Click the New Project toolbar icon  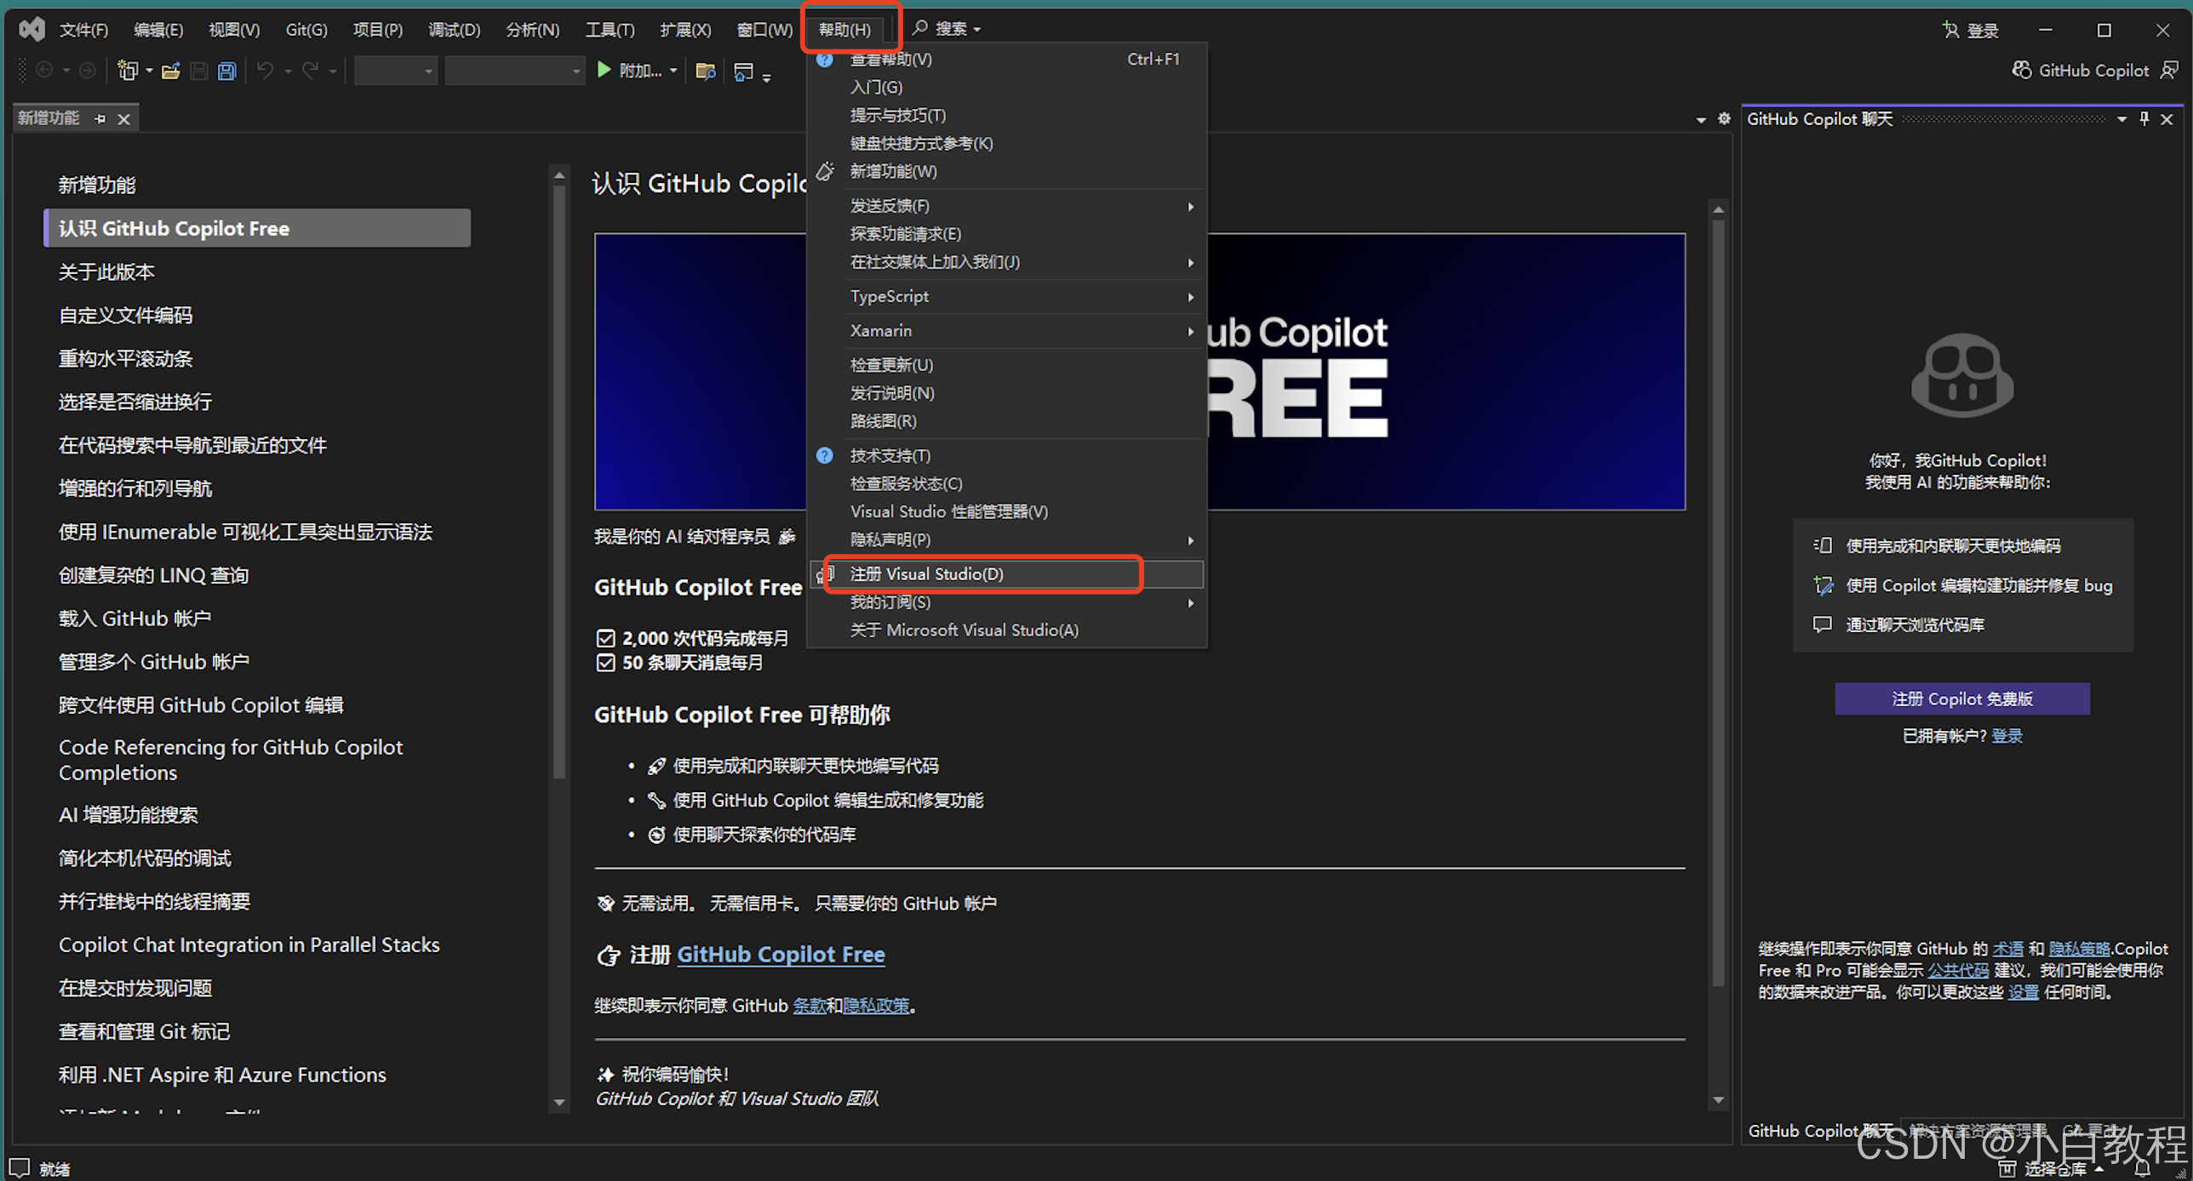pos(128,71)
